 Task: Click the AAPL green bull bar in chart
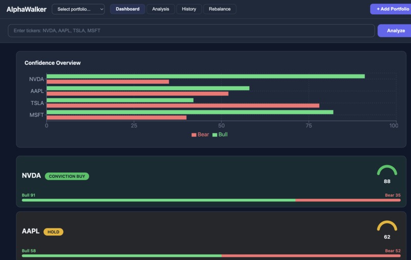click(x=148, y=88)
